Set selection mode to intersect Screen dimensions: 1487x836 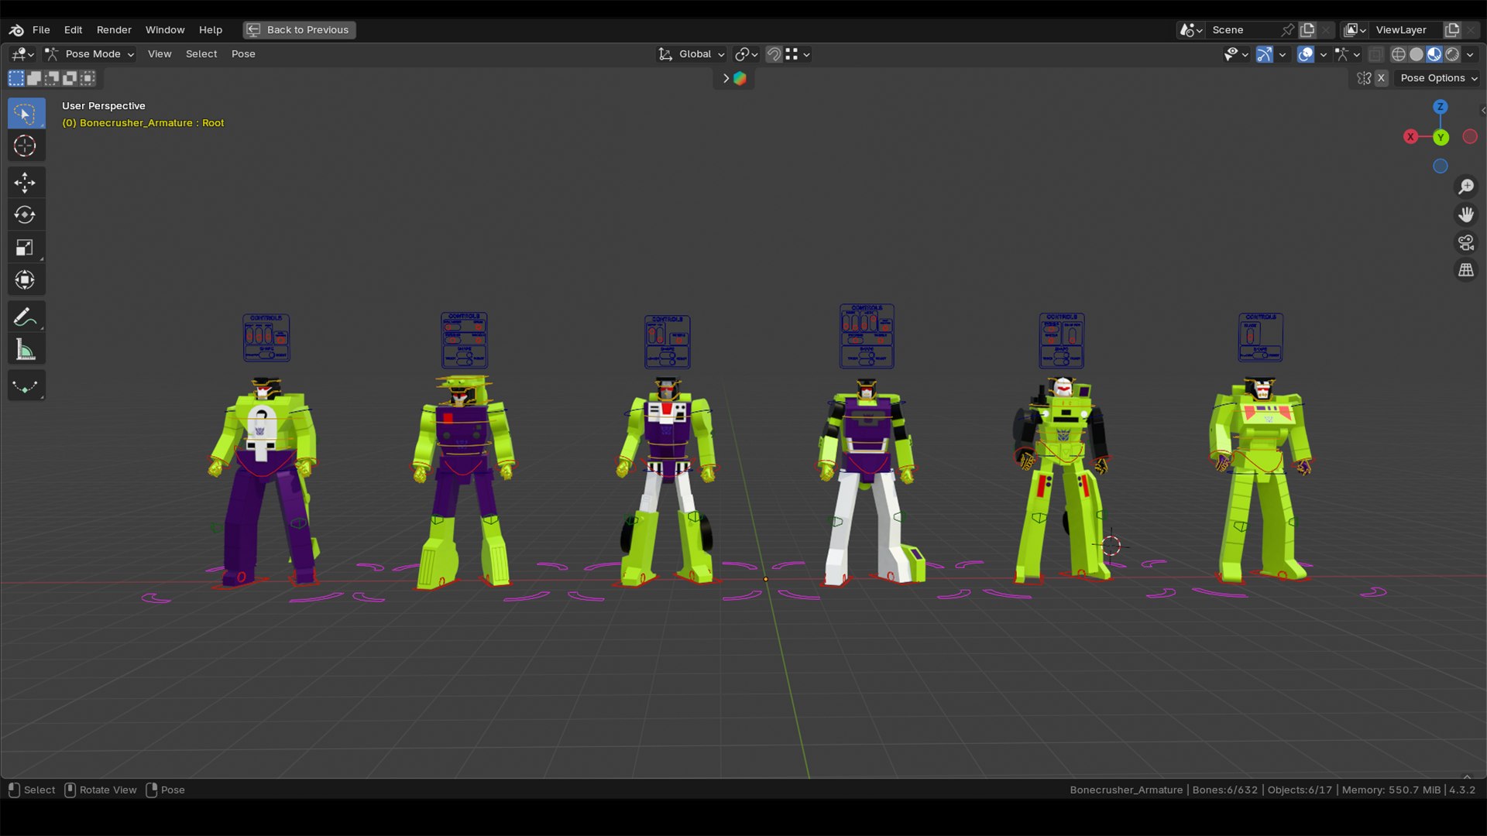point(88,77)
